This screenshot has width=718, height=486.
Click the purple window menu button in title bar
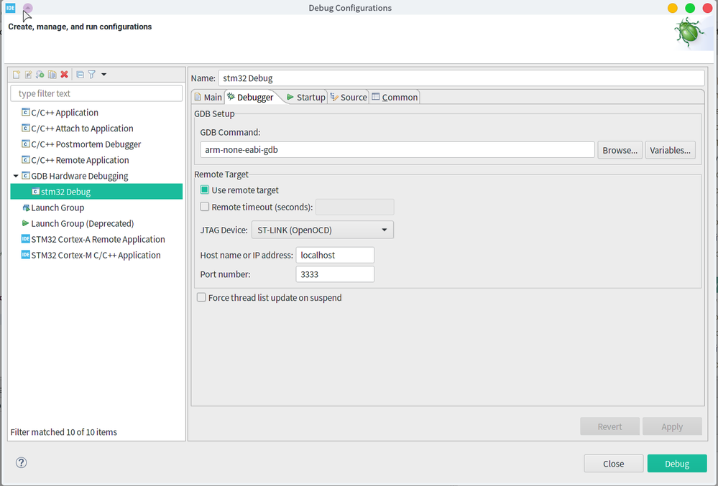point(27,8)
